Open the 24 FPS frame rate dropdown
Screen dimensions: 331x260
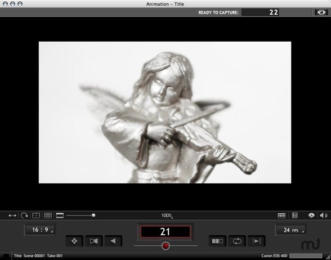(x=291, y=230)
